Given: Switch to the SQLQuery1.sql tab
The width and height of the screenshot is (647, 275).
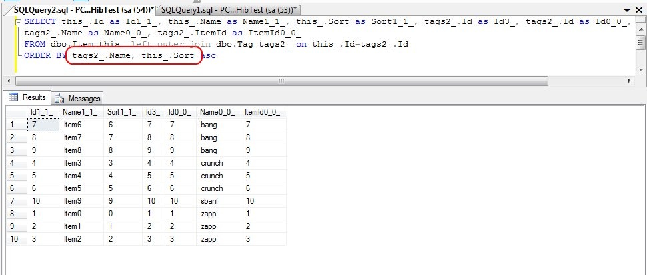Looking at the screenshot, I should click(x=229, y=9).
